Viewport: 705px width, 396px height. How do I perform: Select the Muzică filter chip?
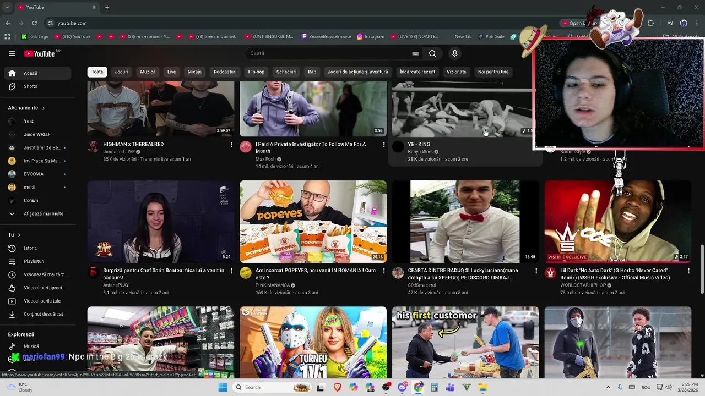click(x=148, y=71)
